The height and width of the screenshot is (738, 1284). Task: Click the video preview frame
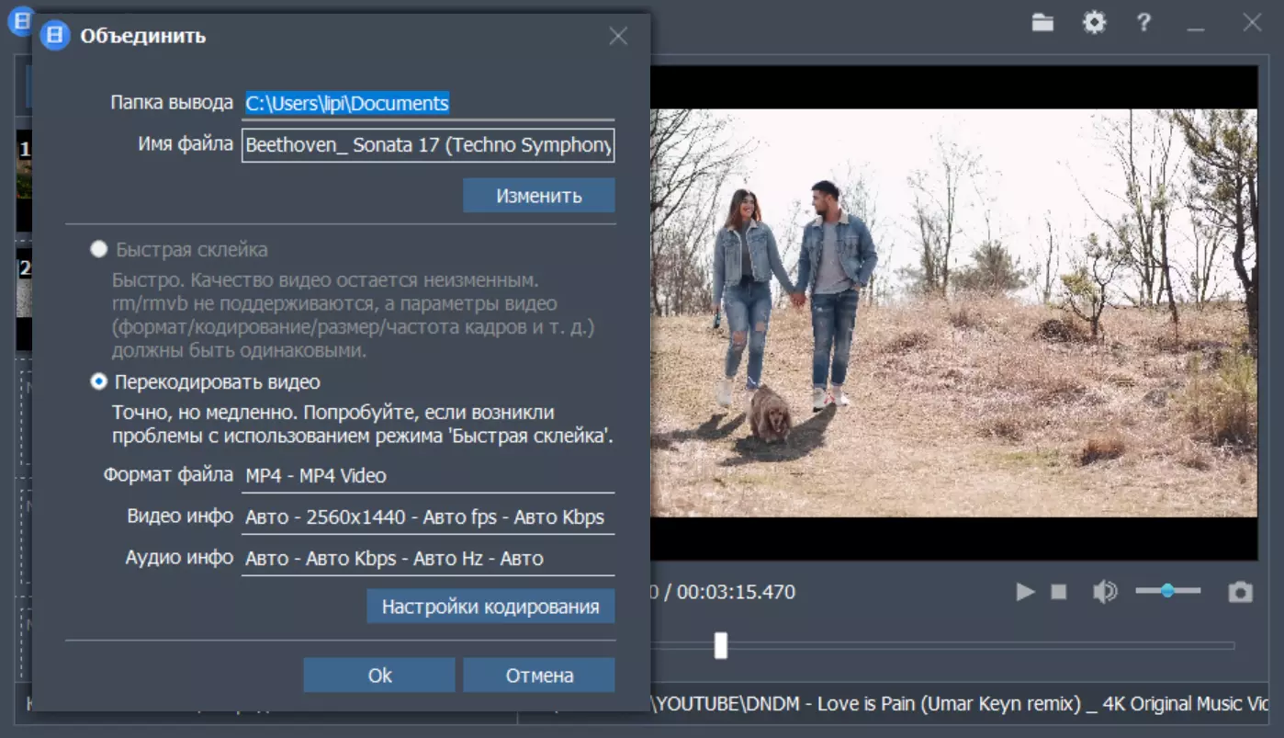tap(953, 312)
